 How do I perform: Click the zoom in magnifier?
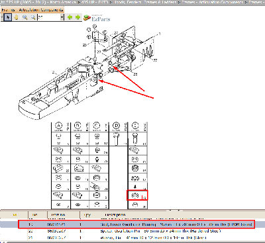[25, 17]
